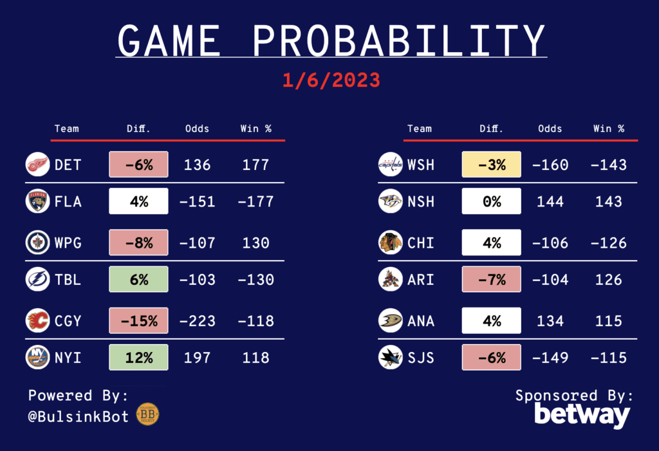The width and height of the screenshot is (659, 451).
Task: Click the Washington Capitals logo
Action: pos(390,165)
